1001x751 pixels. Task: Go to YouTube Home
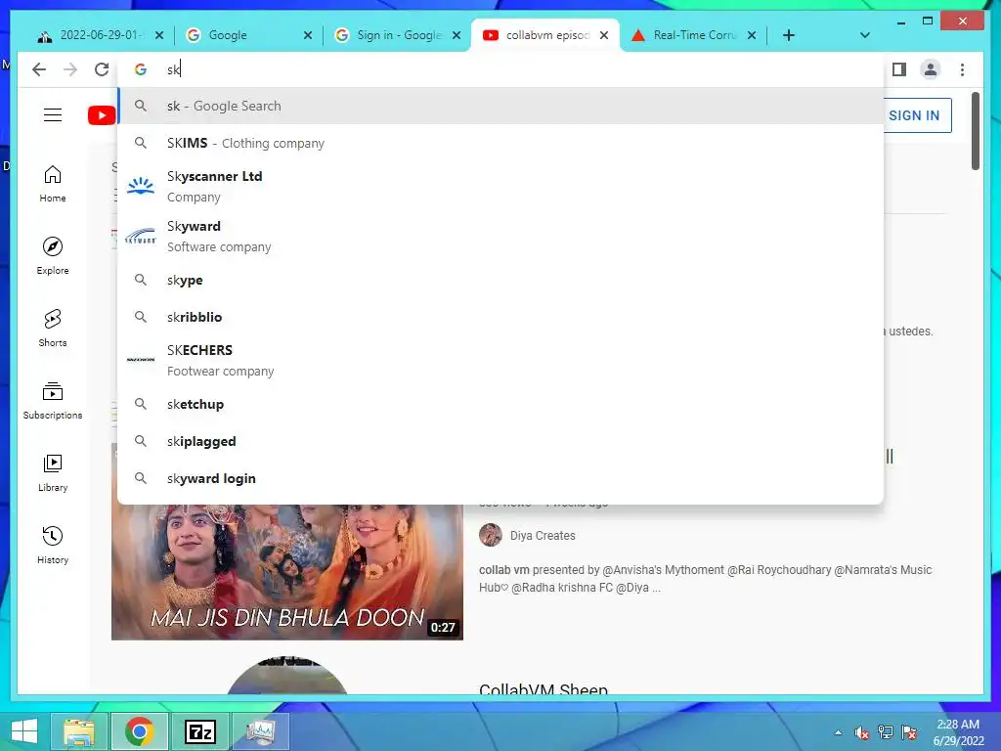coord(53,184)
